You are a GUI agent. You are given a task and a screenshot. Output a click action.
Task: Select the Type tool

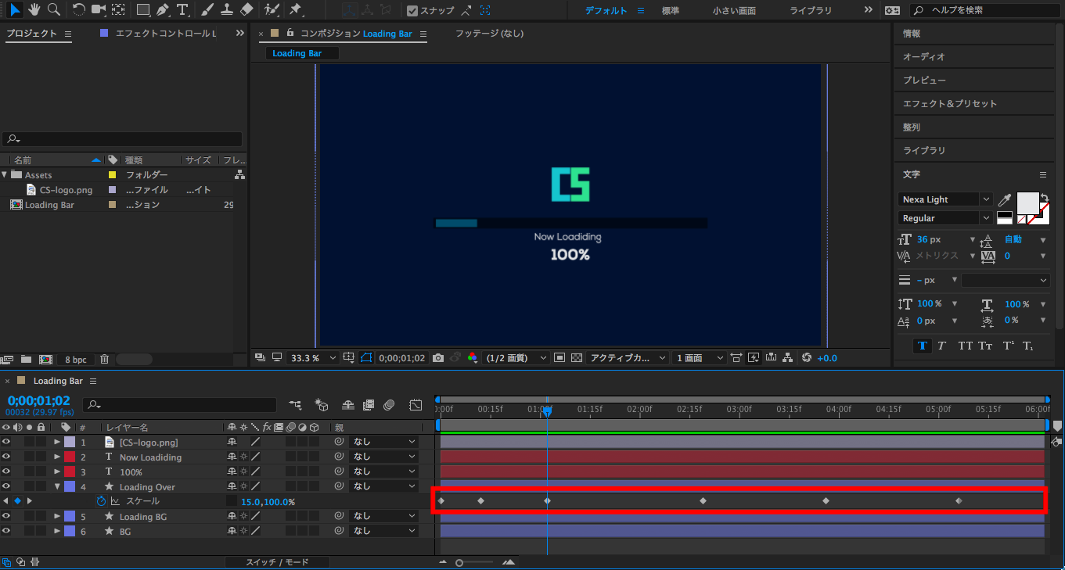coord(182,10)
